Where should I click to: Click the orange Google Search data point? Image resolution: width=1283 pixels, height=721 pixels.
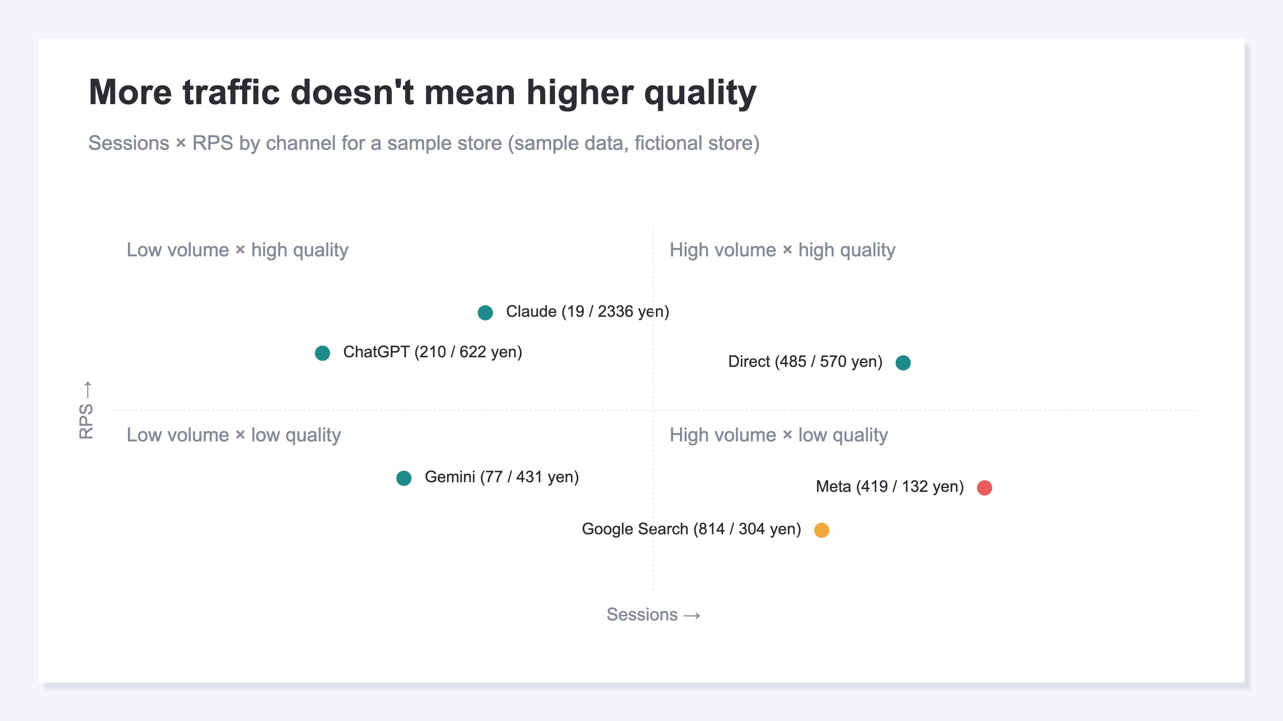tap(822, 530)
